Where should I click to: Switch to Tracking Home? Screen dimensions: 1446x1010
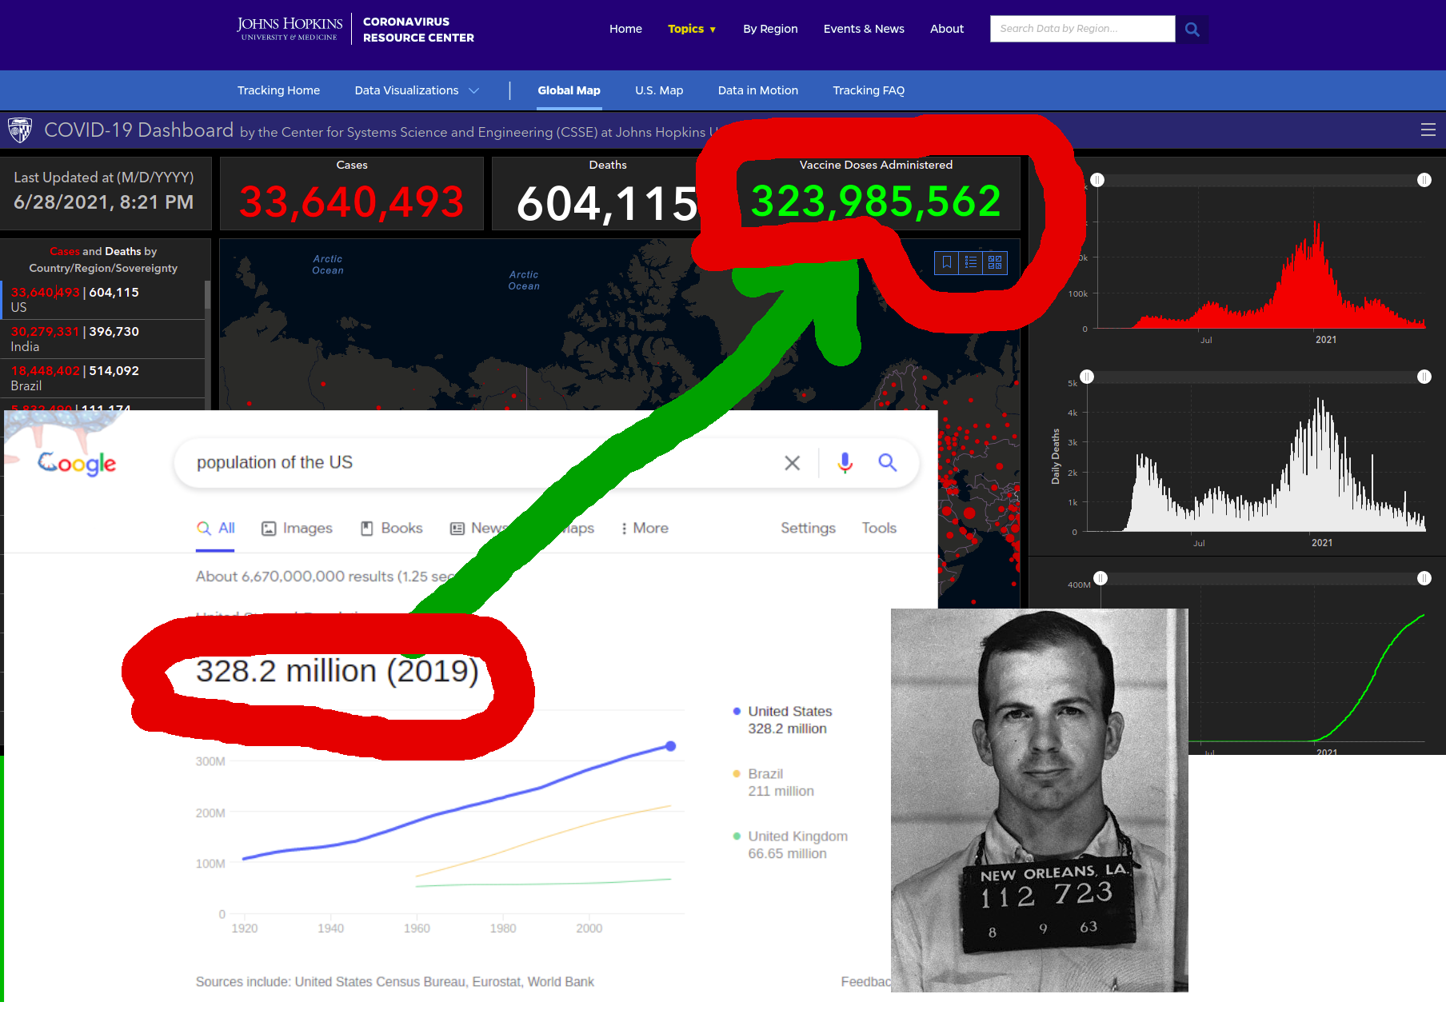278,90
